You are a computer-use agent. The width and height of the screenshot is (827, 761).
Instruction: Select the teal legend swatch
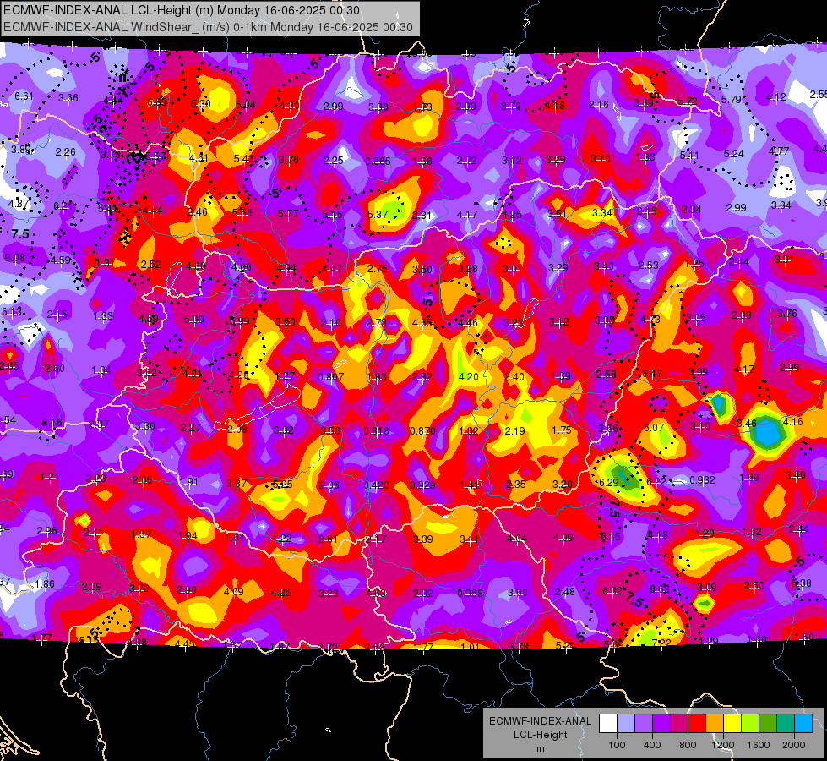pyautogui.click(x=786, y=723)
